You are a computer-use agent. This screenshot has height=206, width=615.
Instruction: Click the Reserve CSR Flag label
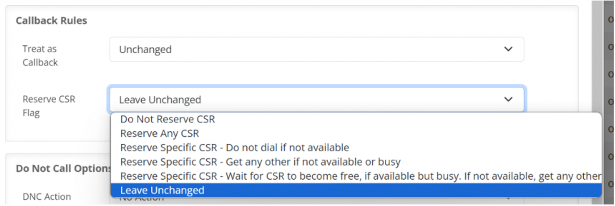pyautogui.click(x=49, y=106)
